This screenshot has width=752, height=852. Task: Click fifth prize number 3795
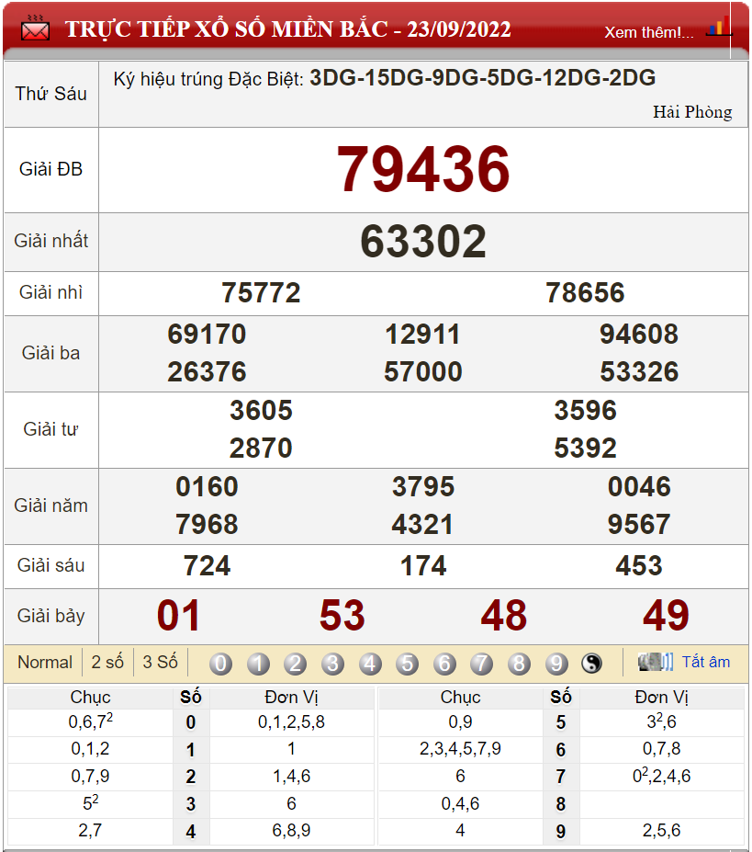423,487
